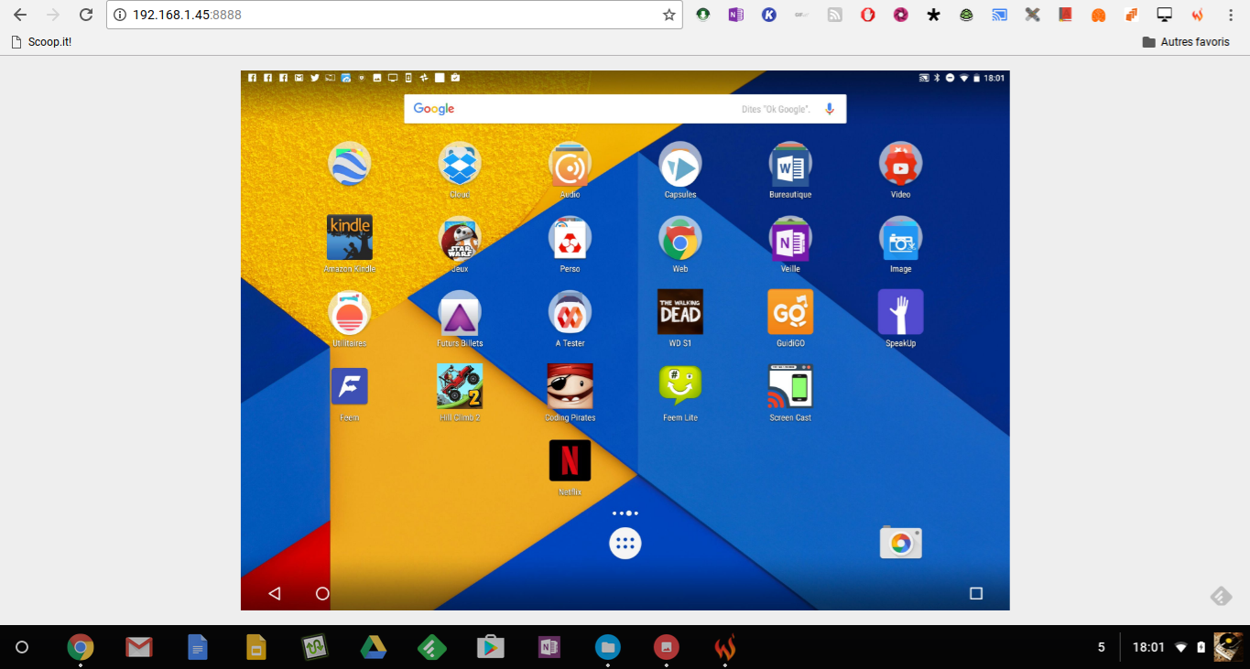The image size is (1250, 669).
Task: Launch Coding Pirates app
Action: tap(570, 386)
